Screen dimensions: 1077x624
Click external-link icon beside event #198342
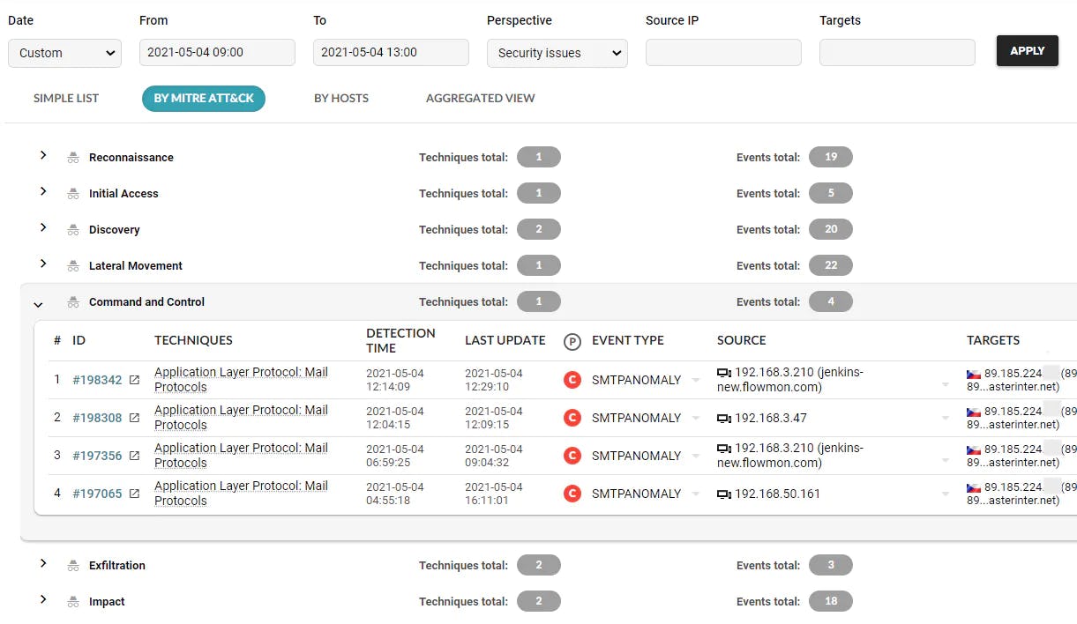(x=134, y=380)
